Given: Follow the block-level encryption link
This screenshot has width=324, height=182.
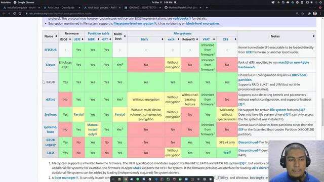Looking at the screenshot, I should tap(202, 24).
